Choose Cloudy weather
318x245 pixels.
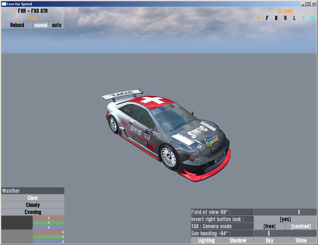(x=33, y=205)
